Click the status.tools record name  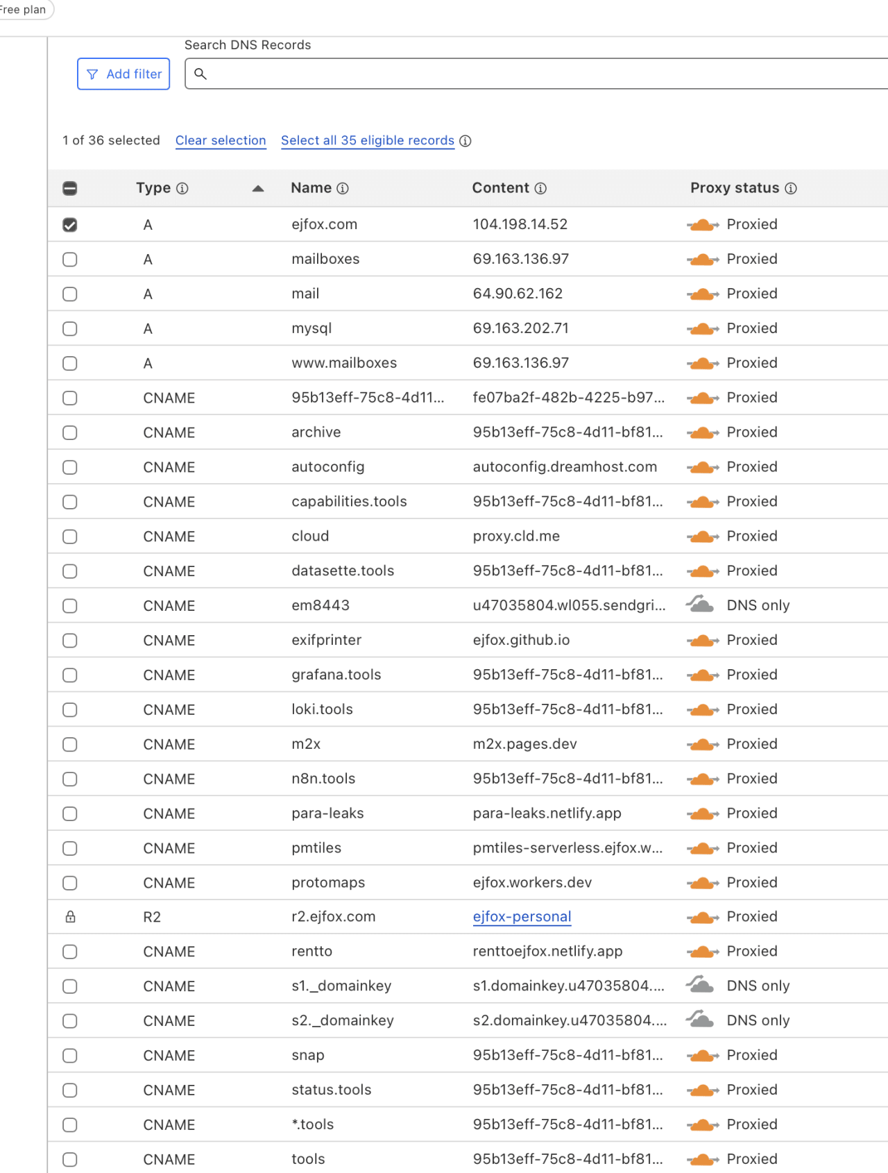point(332,1090)
